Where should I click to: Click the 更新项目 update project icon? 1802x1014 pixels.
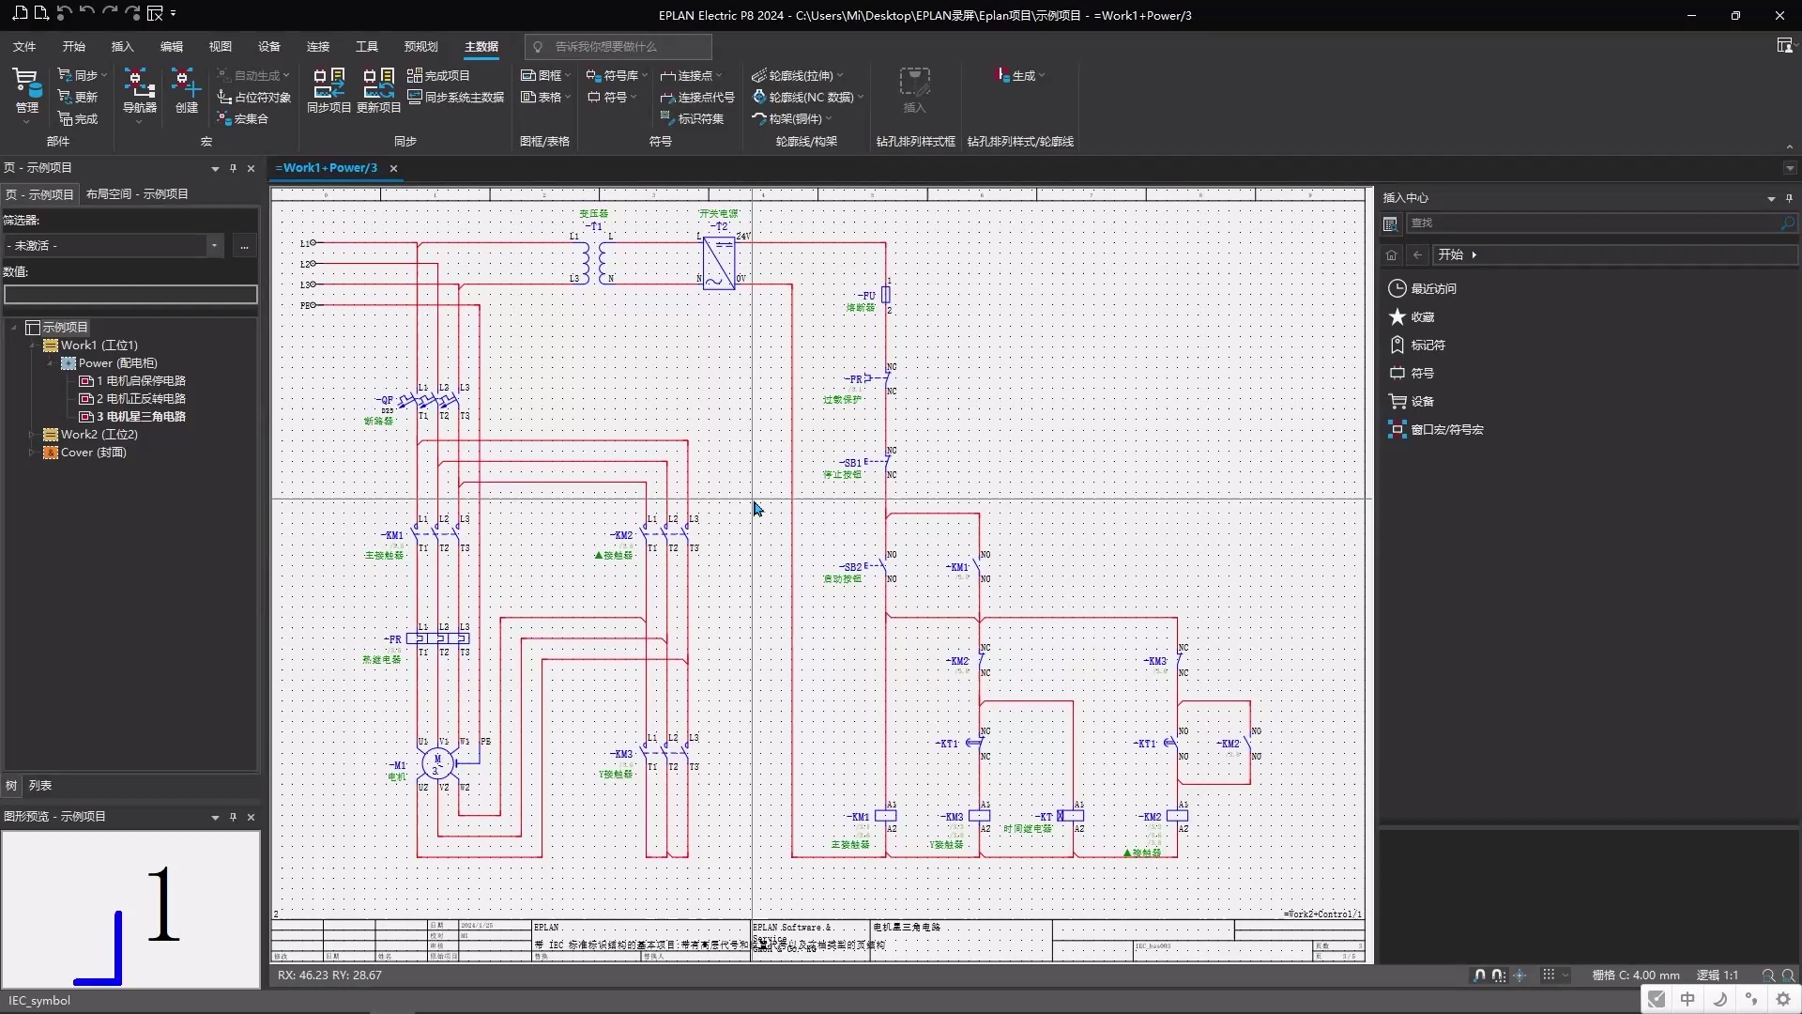[x=378, y=84]
